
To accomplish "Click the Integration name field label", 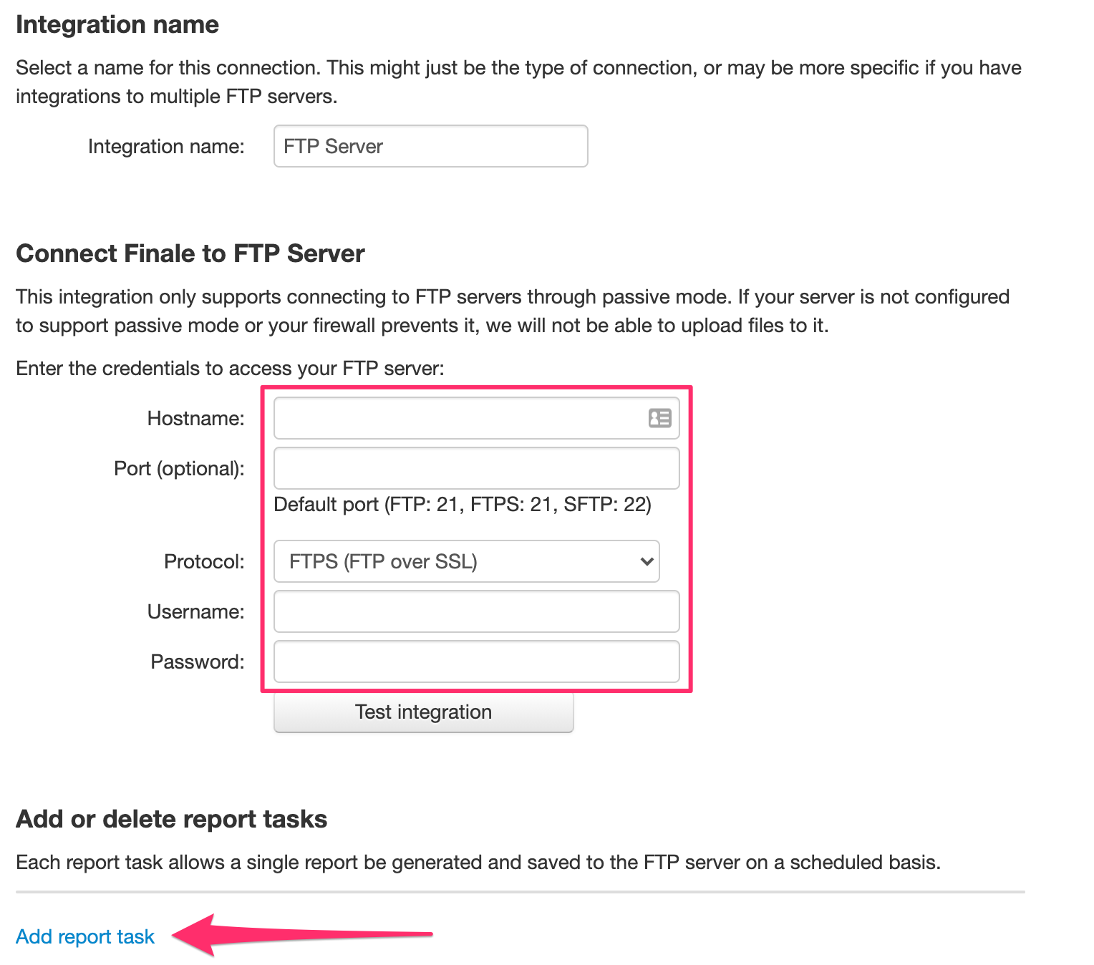I will (x=166, y=146).
